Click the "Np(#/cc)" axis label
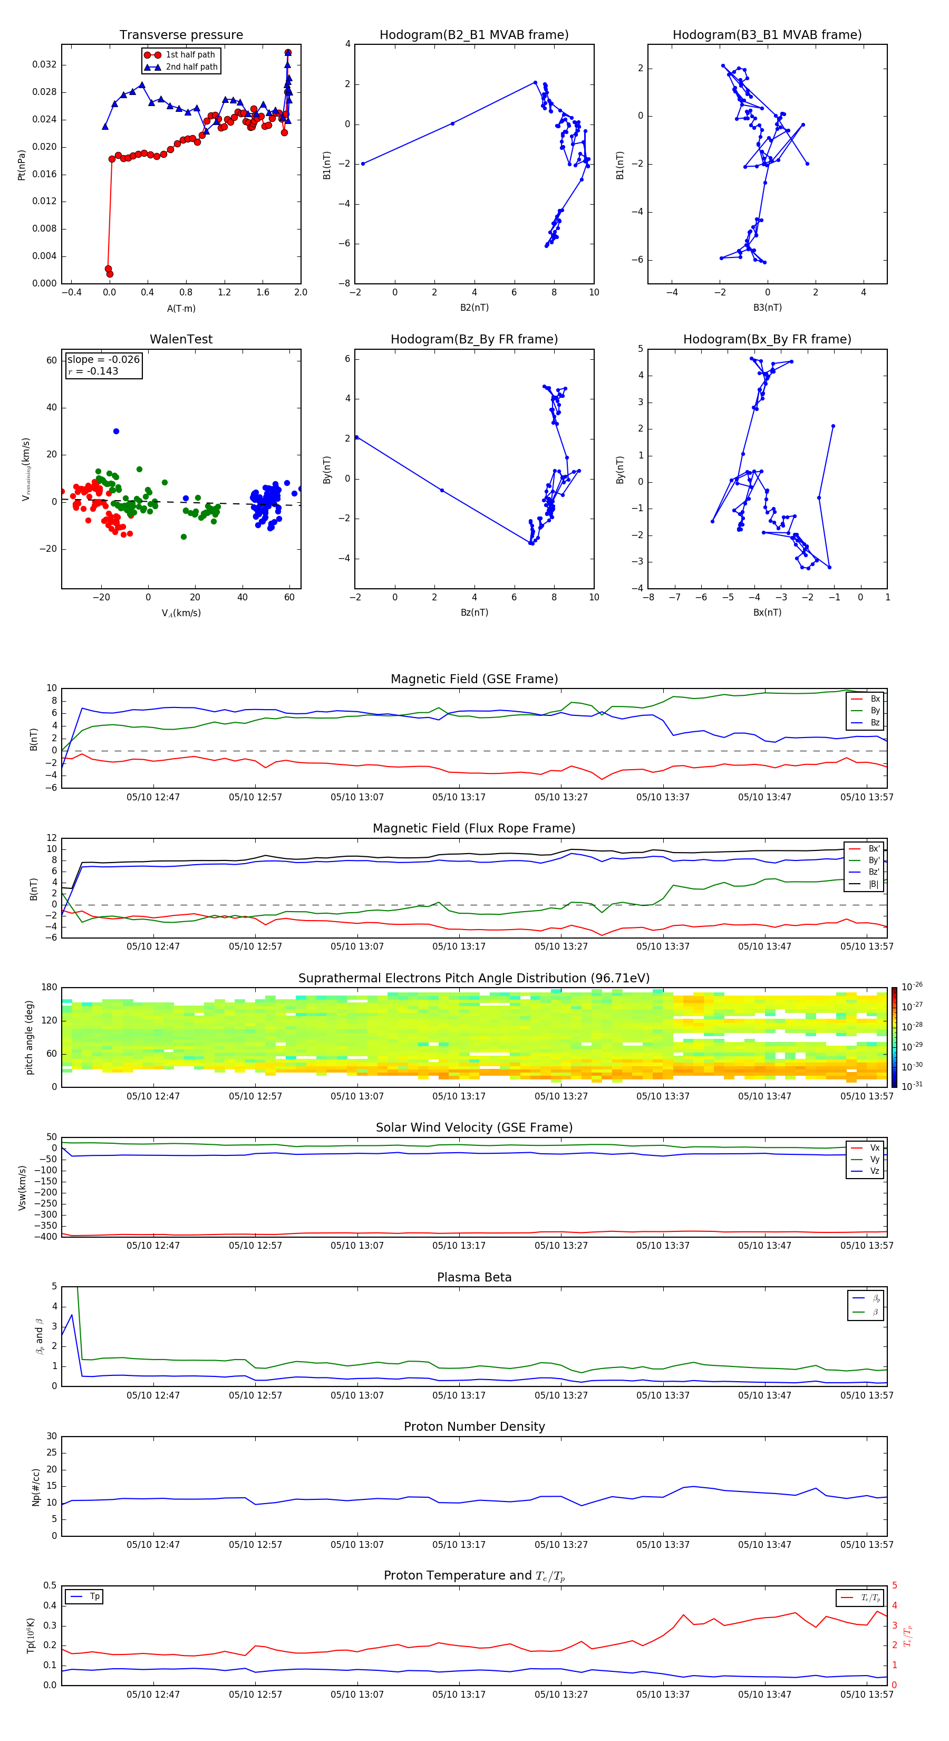Image resolution: width=949 pixels, height=1741 pixels. pos(36,1486)
